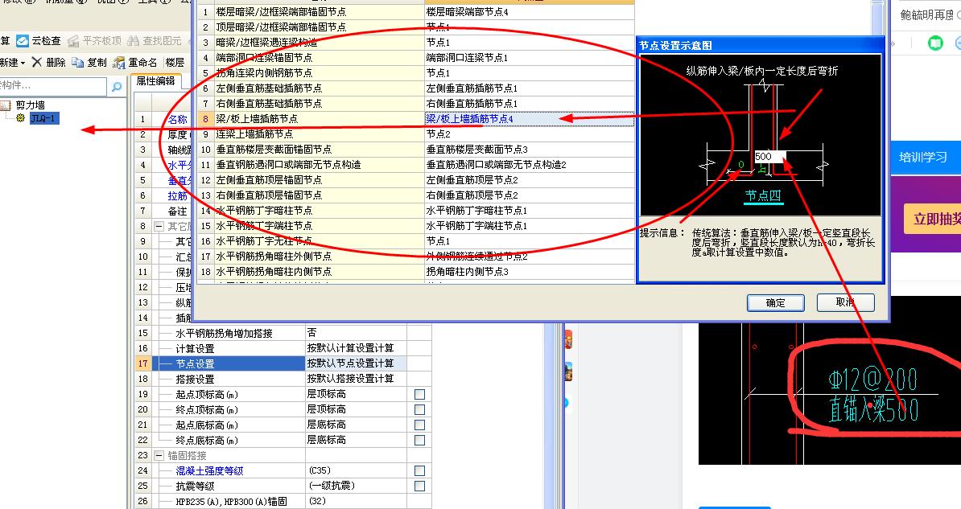Select row 左侧垂直筋顶层锚固节点
The image size is (961, 509).
tap(319, 180)
